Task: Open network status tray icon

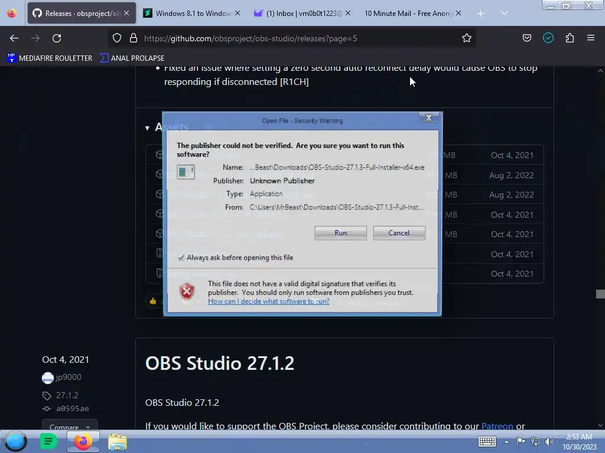Action: (535, 441)
